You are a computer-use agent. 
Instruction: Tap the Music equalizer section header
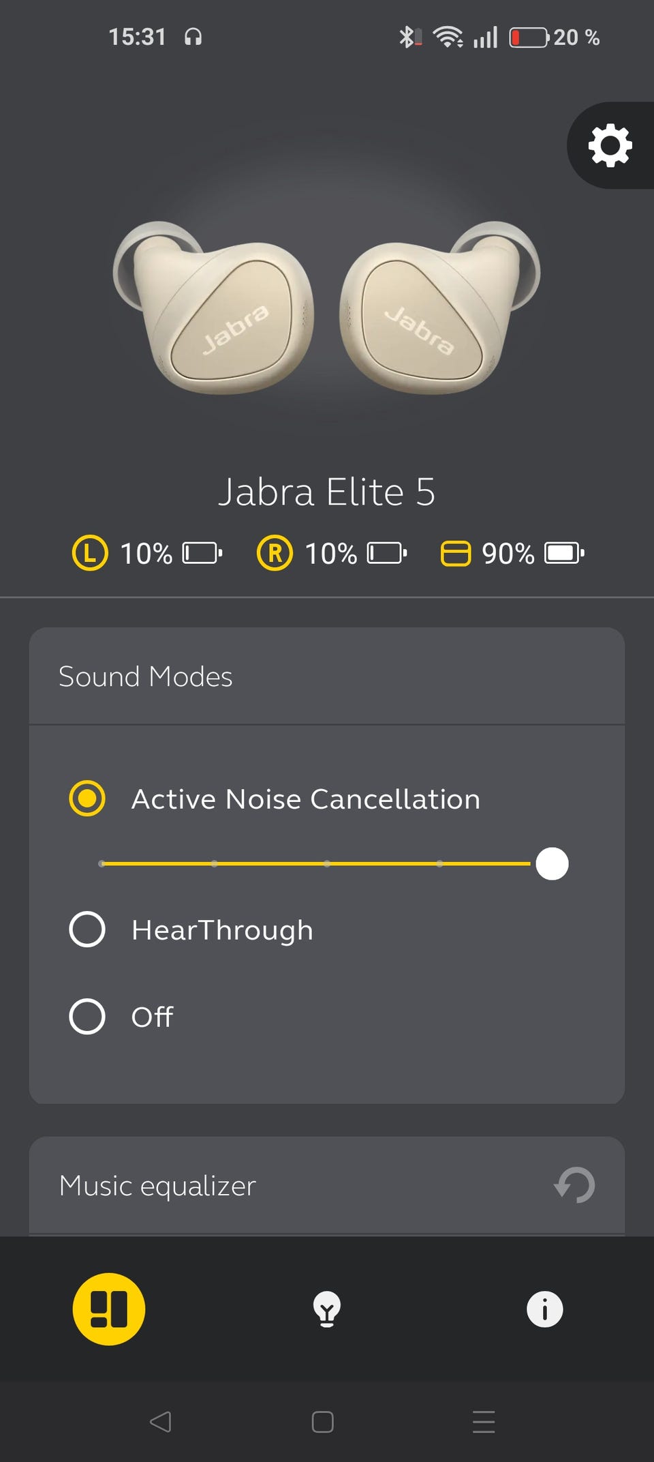(158, 1186)
